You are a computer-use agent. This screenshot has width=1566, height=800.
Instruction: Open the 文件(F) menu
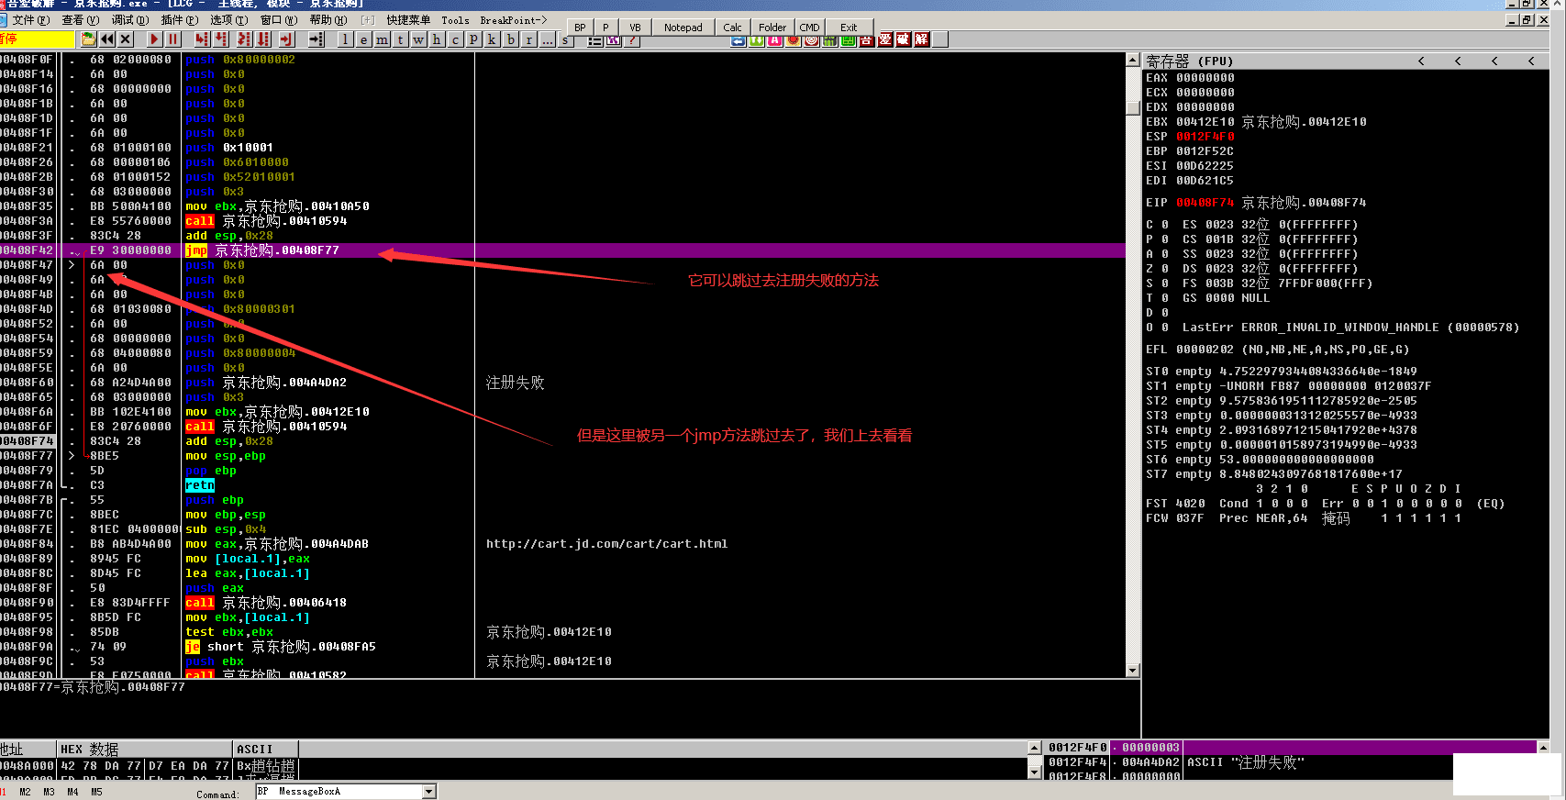pos(31,19)
